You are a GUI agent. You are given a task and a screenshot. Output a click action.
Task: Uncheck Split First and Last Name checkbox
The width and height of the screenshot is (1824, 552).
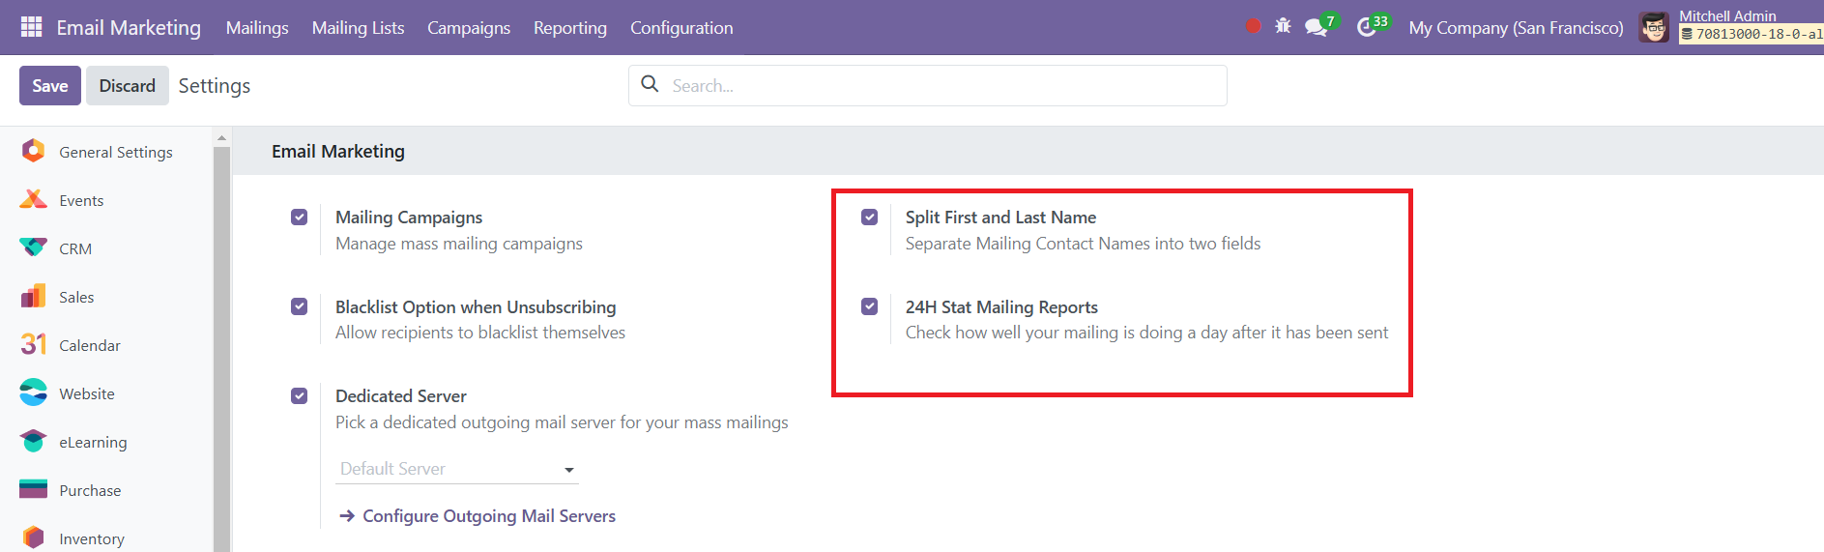pos(870,217)
